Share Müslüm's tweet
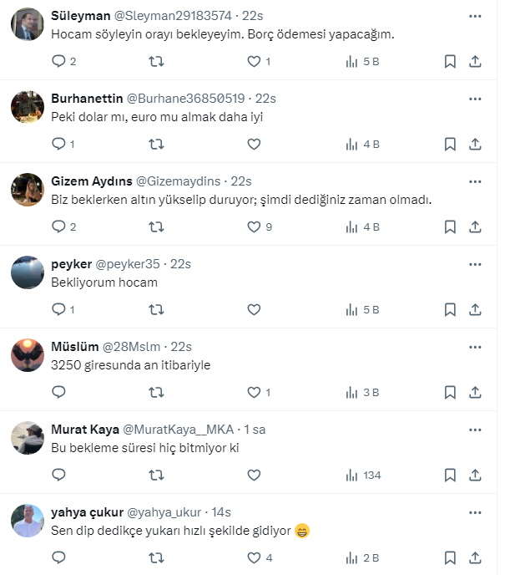This screenshot has width=520, height=575. coord(475,392)
